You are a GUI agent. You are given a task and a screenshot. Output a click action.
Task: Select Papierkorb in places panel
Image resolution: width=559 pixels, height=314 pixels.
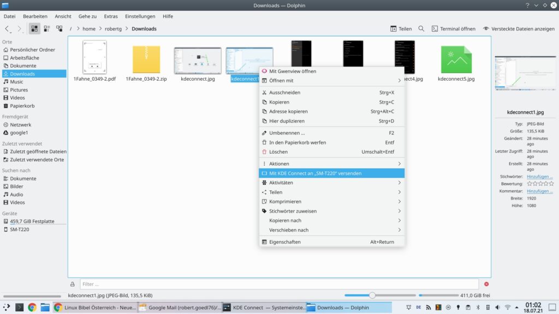coord(34,106)
